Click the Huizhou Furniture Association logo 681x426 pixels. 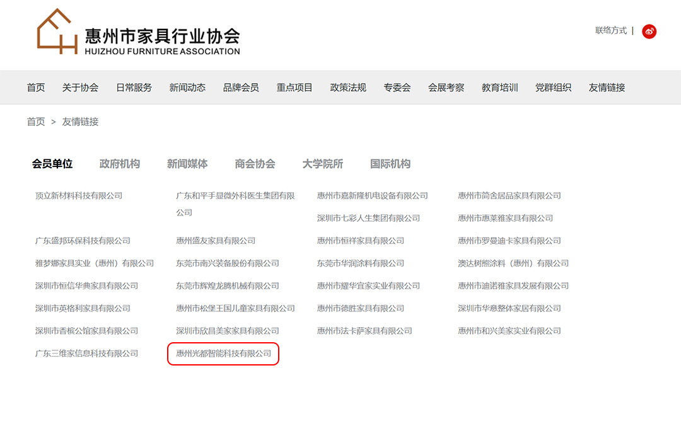138,33
